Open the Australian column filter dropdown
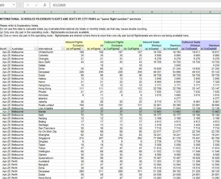This screenshot has height=179, width=221. (36, 49)
